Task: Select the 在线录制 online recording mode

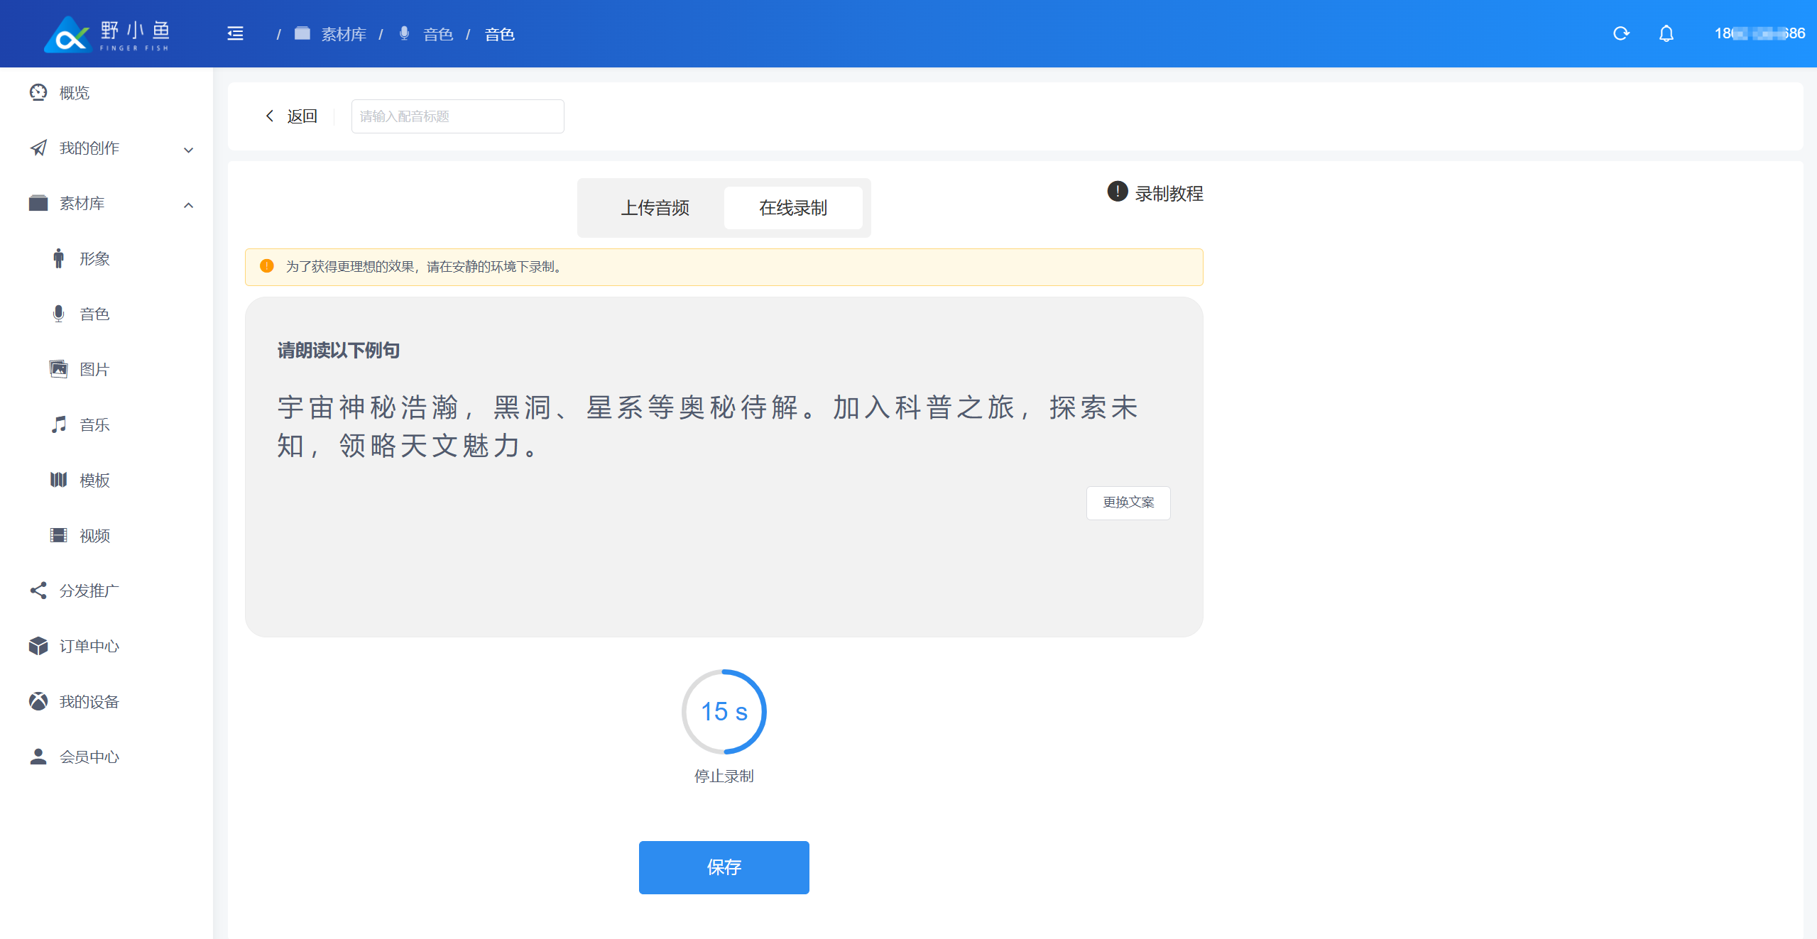Action: (x=792, y=208)
